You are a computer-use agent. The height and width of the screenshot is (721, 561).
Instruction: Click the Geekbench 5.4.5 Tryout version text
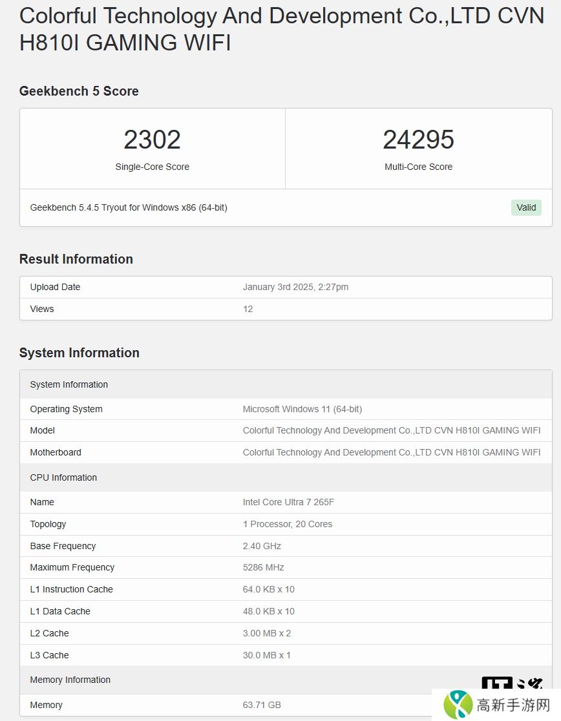point(129,207)
